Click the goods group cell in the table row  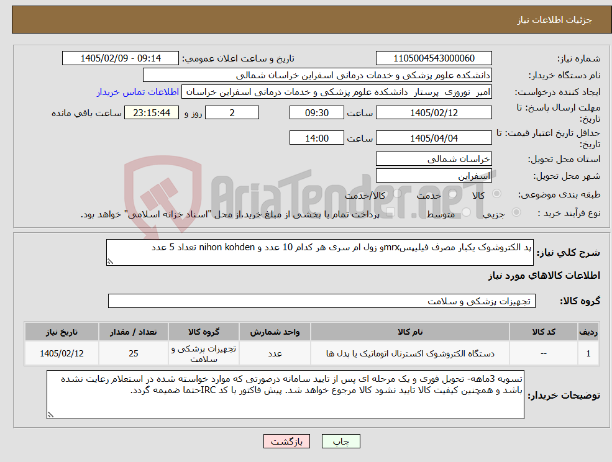204,353
